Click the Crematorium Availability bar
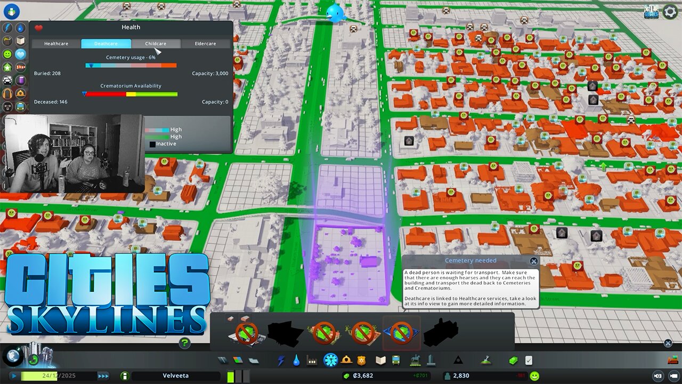The width and height of the screenshot is (682, 384). (131, 94)
